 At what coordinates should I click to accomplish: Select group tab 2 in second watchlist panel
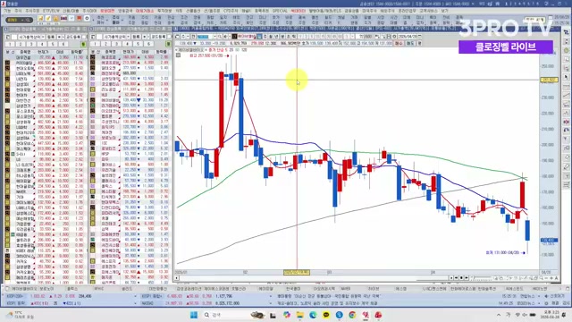click(105, 44)
